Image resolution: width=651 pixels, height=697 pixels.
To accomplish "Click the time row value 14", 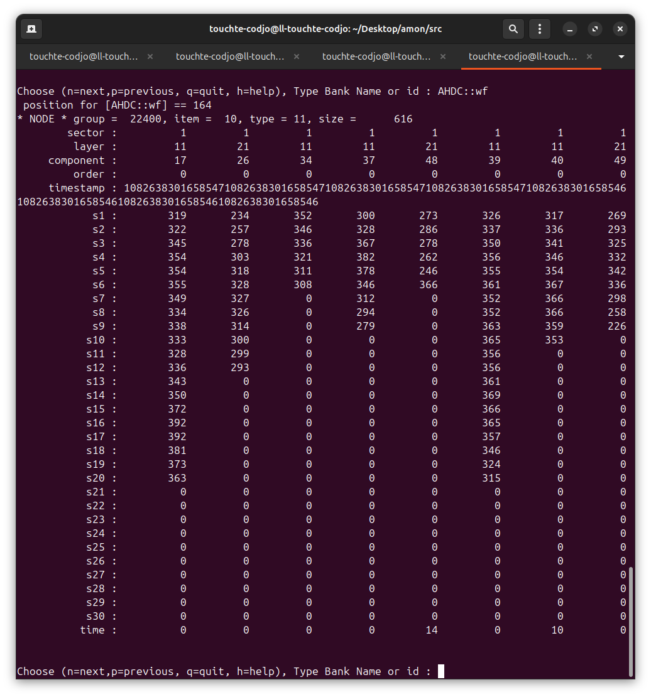I will [432, 630].
